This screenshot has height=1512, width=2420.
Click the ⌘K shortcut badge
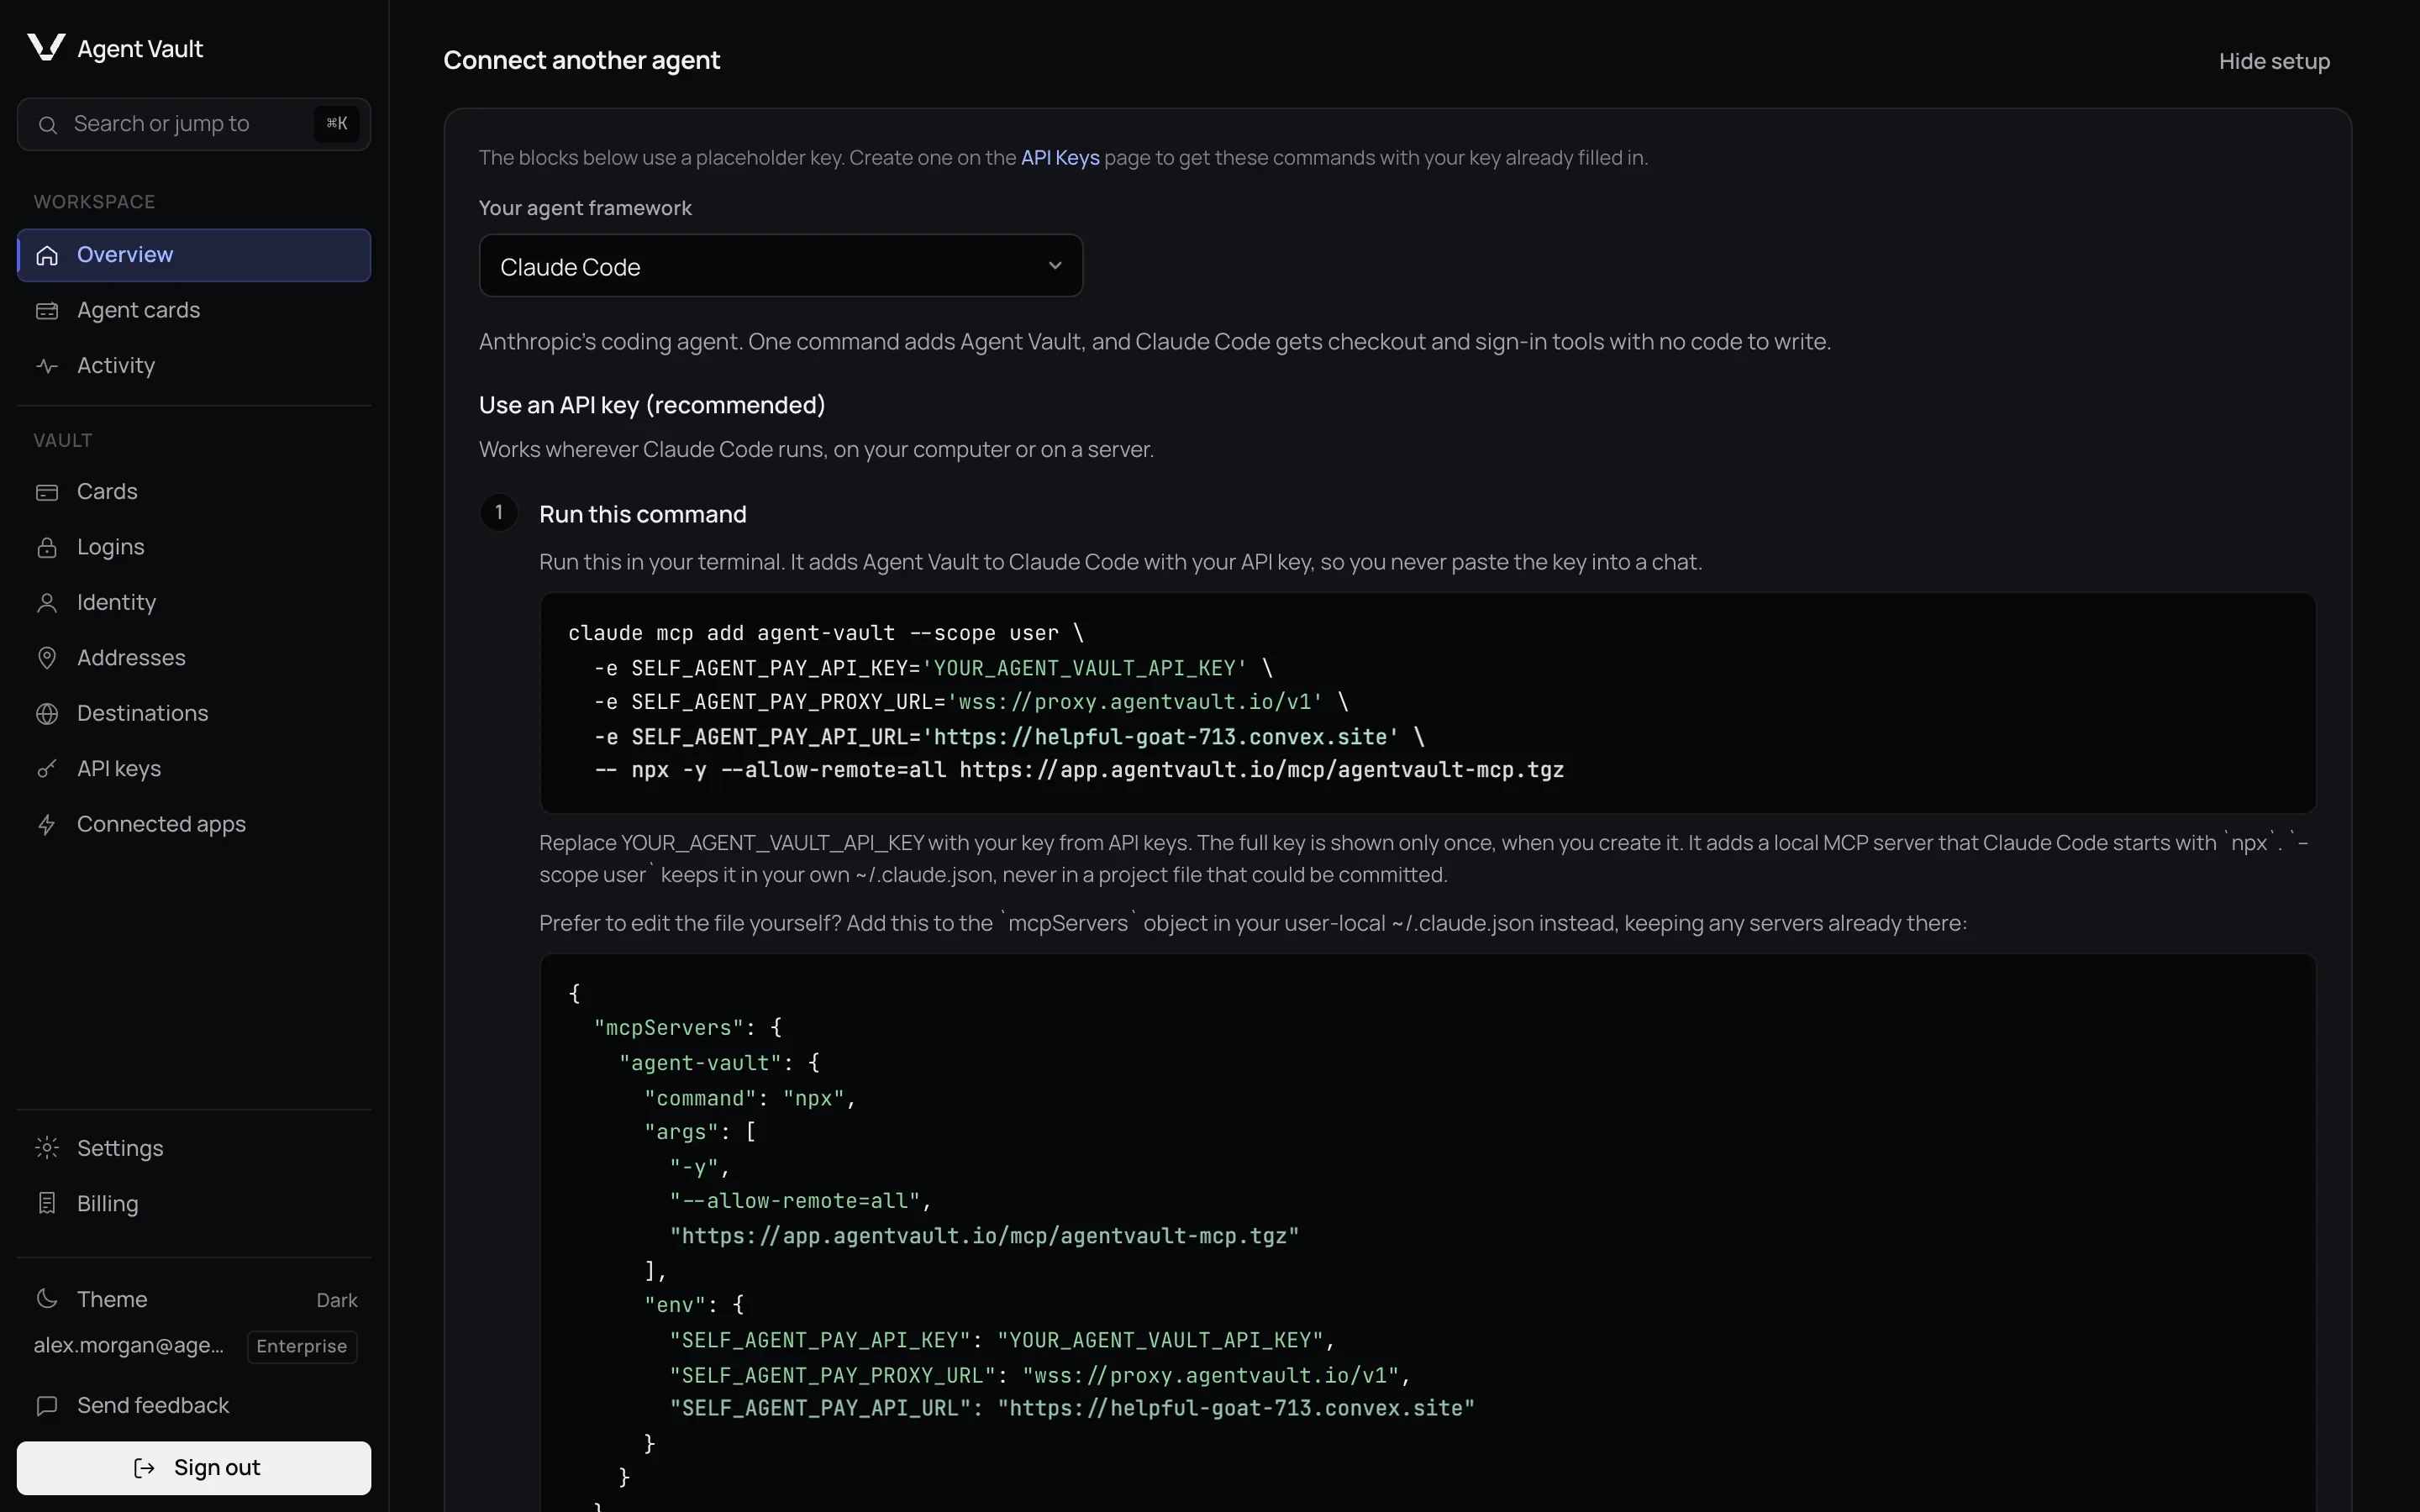336,124
